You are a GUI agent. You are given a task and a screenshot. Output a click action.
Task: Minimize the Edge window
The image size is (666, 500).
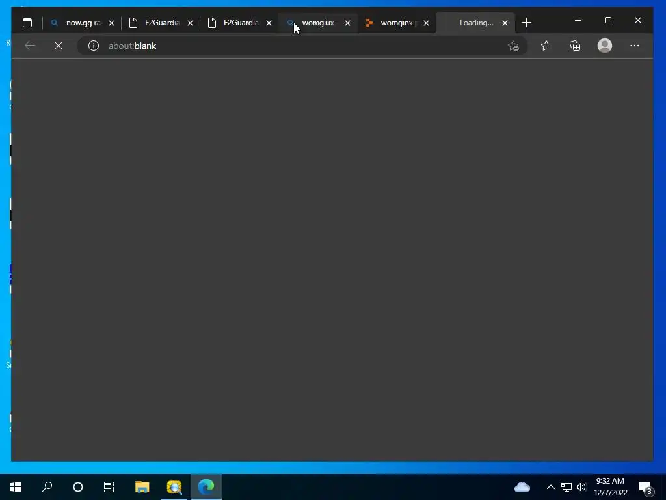point(578,20)
